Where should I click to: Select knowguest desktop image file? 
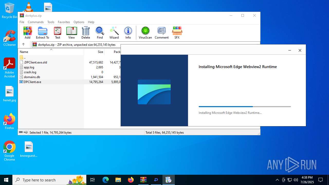(x=29, y=149)
